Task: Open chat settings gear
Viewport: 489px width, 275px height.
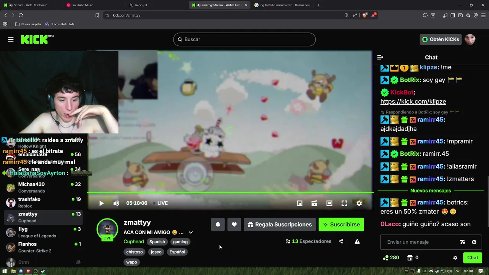Action: pos(455,258)
